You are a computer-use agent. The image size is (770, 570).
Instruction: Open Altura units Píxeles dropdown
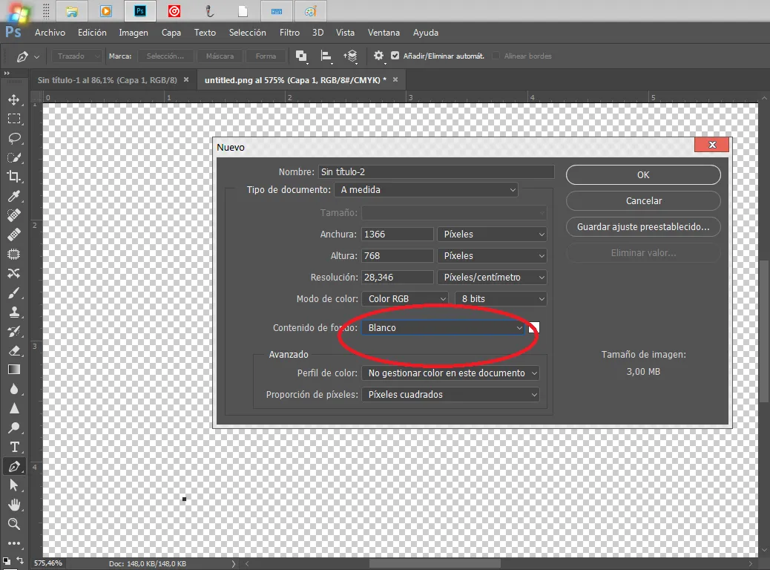point(492,256)
